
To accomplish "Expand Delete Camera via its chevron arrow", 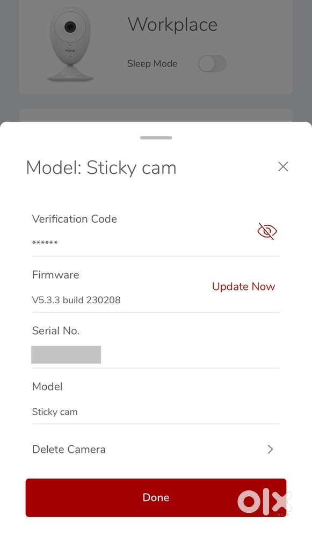I will [x=270, y=450].
